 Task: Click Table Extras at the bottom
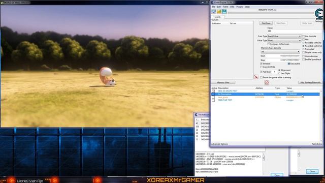tap(317, 144)
